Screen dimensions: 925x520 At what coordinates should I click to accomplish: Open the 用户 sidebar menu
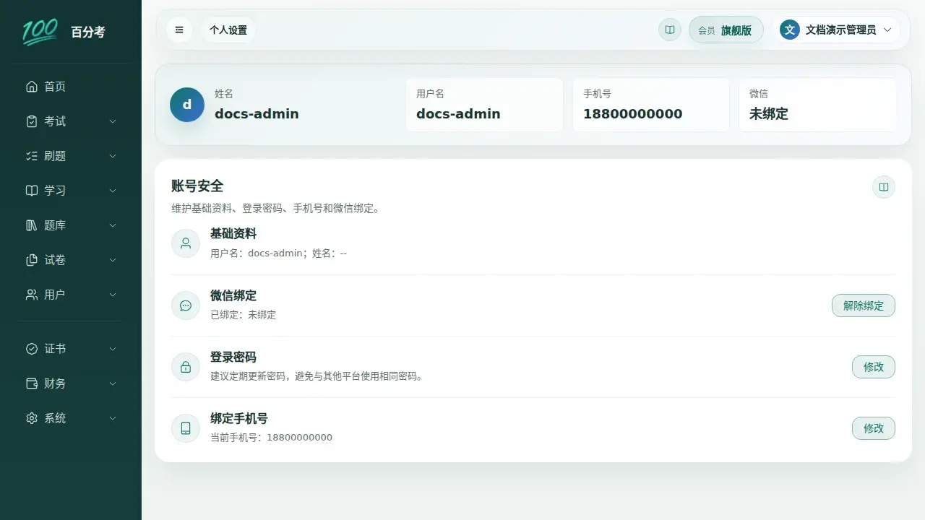point(71,295)
